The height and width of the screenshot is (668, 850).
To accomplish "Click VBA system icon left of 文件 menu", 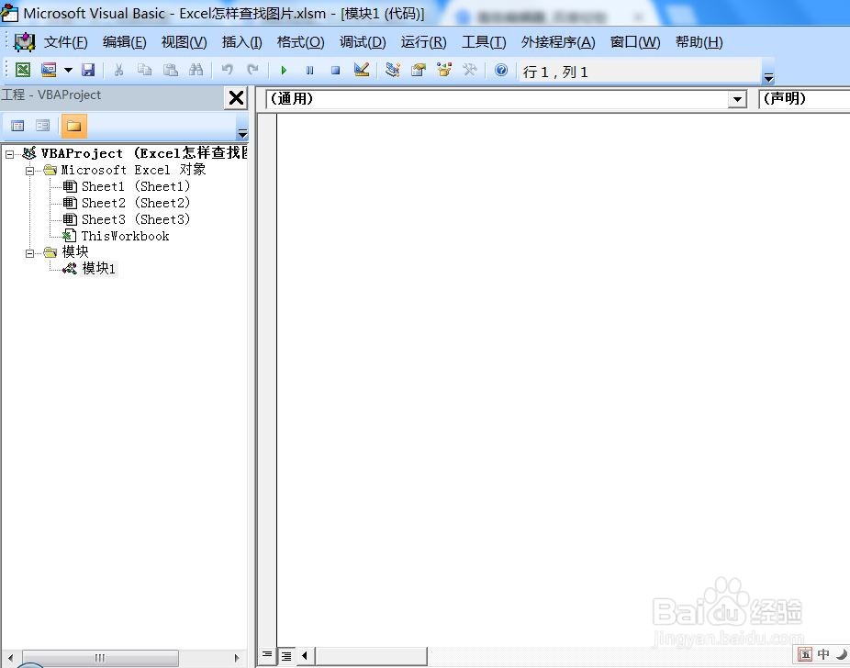I will pos(25,41).
